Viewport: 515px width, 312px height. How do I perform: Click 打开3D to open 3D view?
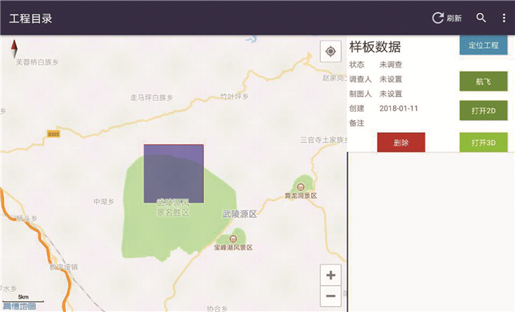coord(483,142)
